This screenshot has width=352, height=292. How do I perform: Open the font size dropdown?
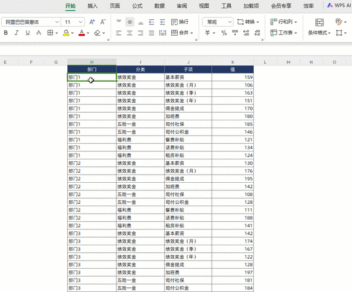(80, 22)
